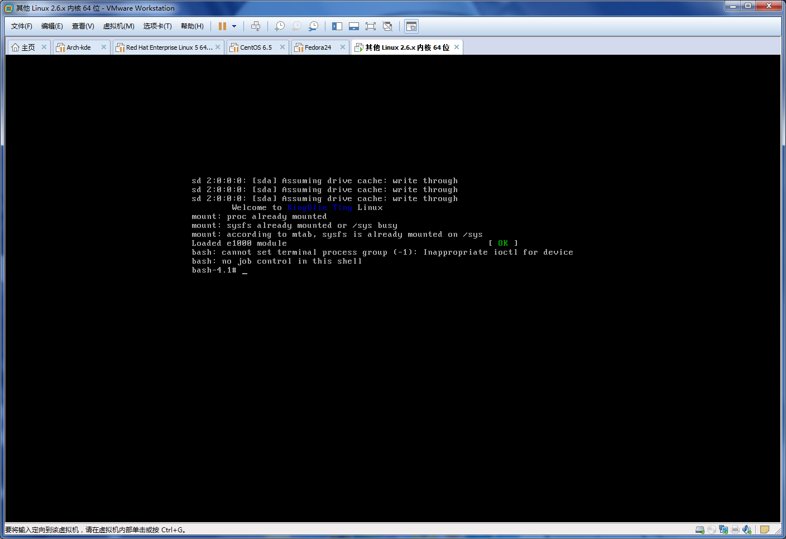Viewport: 786px width, 539px height.
Task: Open the 选项卡(T) menu
Action: click(x=157, y=26)
